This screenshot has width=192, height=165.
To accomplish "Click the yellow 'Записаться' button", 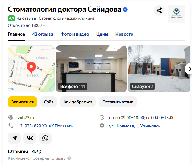I will 23,102.
